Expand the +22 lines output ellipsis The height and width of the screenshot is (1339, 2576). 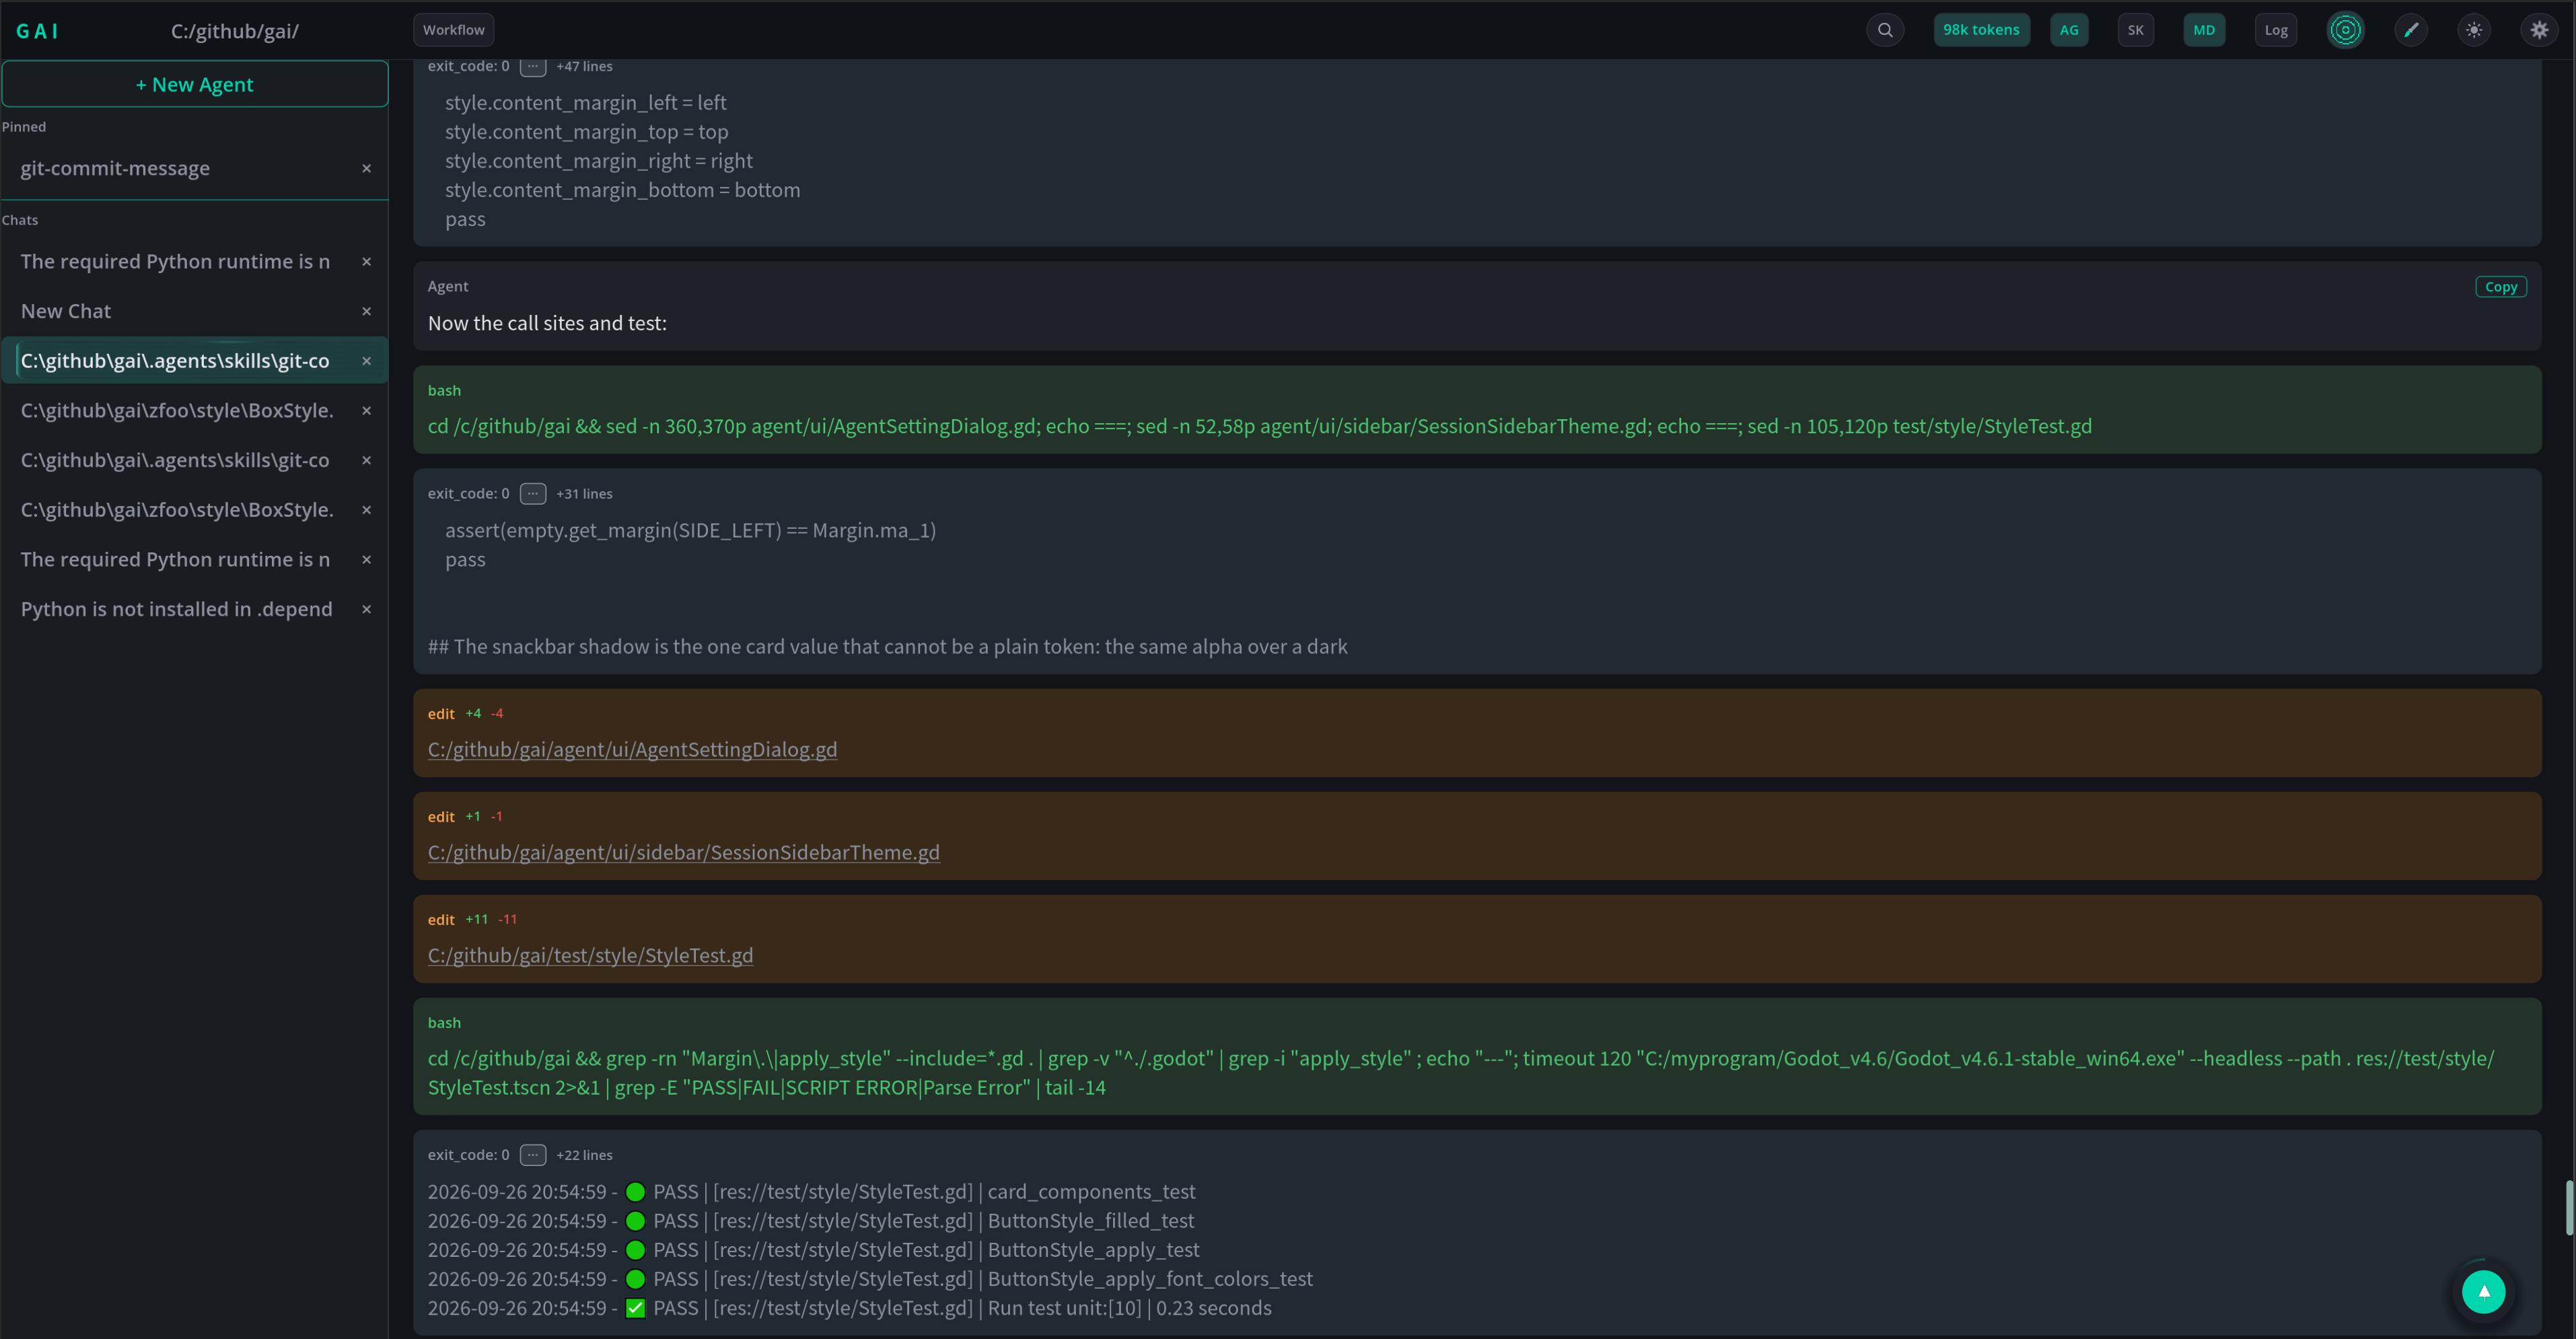(x=533, y=1155)
